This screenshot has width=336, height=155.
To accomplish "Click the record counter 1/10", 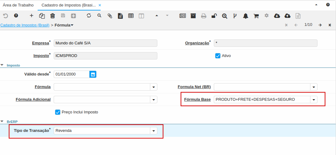I will pyautogui.click(x=308, y=25).
